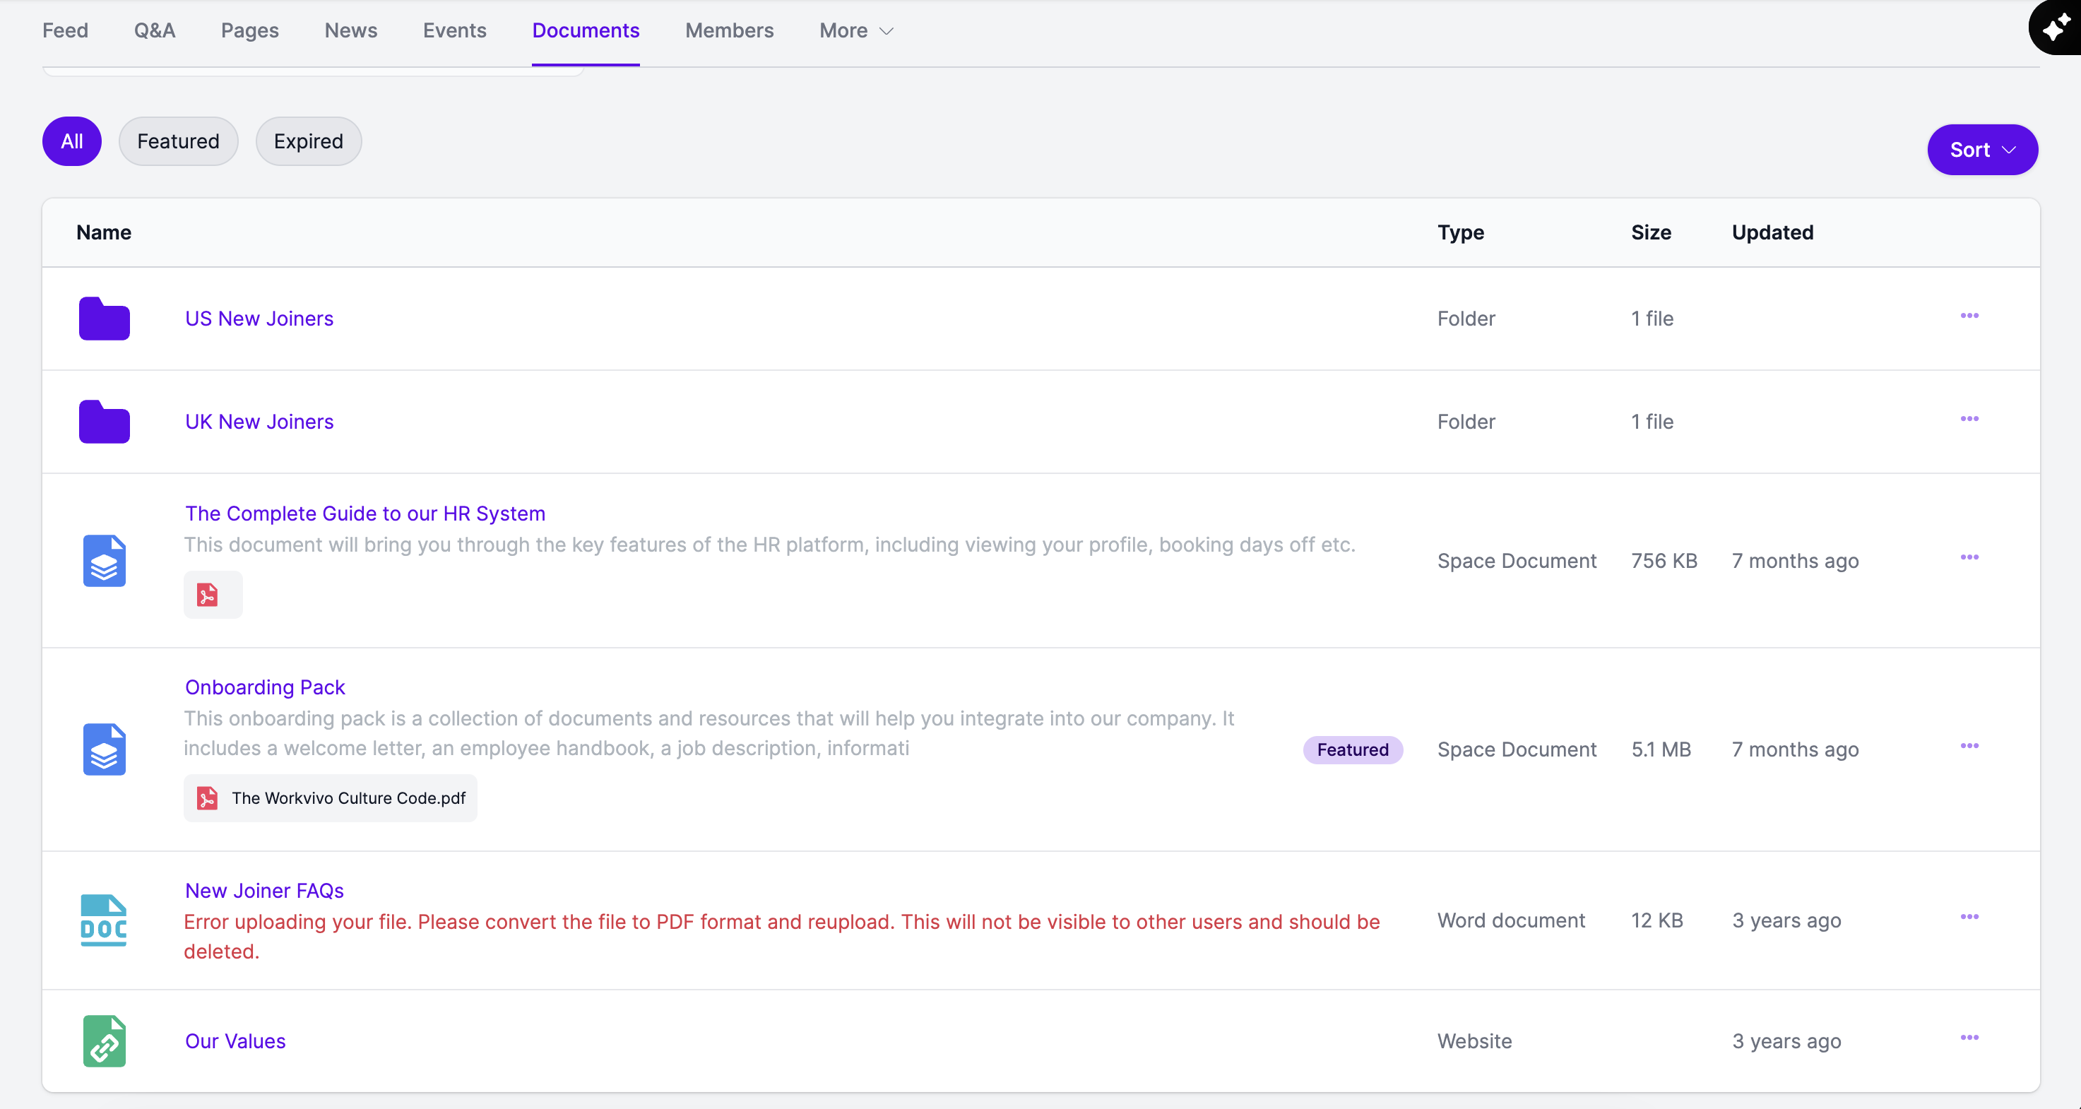This screenshot has width=2081, height=1109.
Task: Open the New Joiner FAQs link
Action: (x=264, y=891)
